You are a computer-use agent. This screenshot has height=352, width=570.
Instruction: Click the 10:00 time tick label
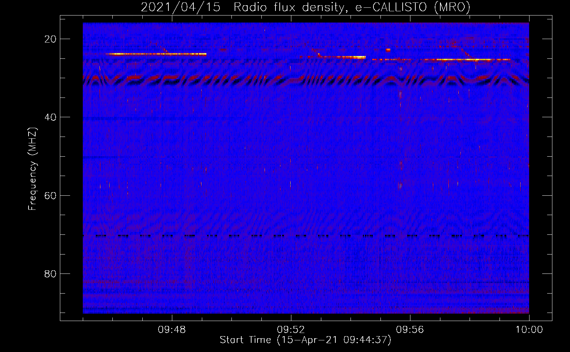pos(529,330)
